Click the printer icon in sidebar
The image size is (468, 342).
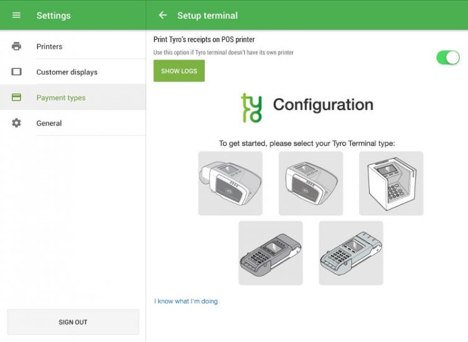[17, 47]
